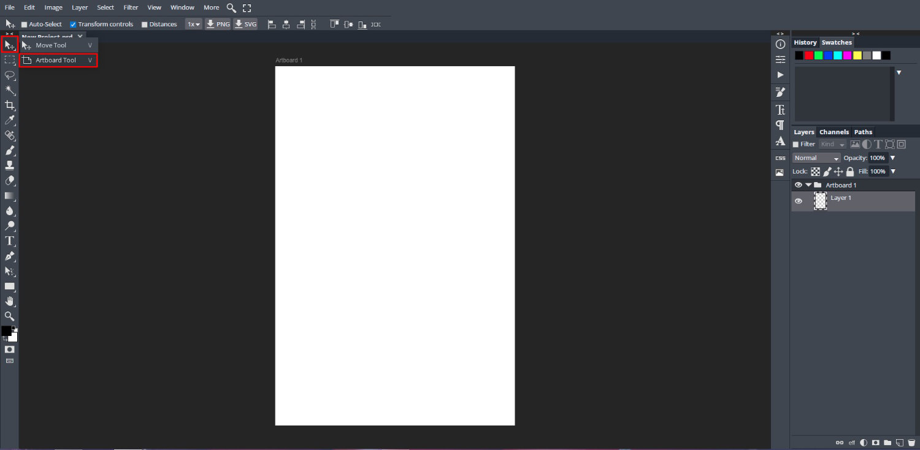Select the Crop tool
The width and height of the screenshot is (920, 450).
(10, 105)
